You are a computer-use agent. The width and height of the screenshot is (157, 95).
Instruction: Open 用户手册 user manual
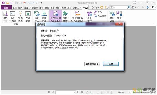[5, 17]
